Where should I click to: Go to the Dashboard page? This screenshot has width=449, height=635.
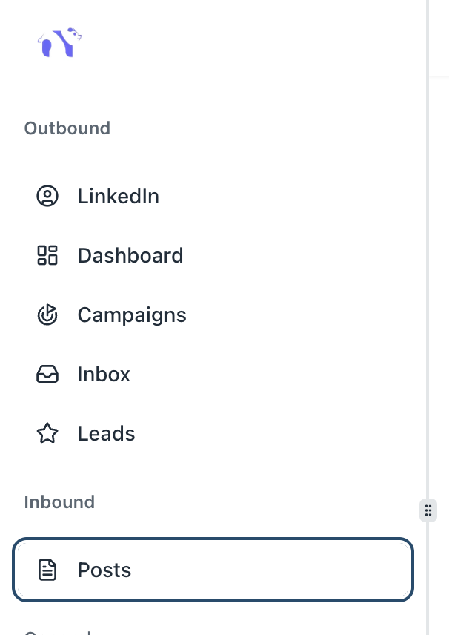pos(130,256)
